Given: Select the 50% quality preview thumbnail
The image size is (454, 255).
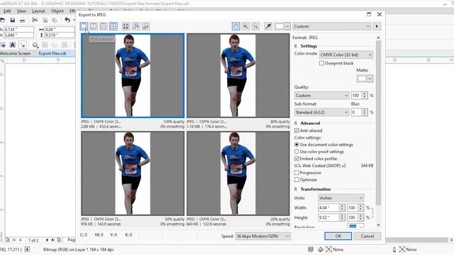Looking at the screenshot, I should pyautogui.click(x=133, y=174).
